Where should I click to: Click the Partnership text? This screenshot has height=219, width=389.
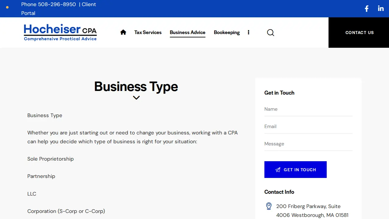[x=41, y=176]
